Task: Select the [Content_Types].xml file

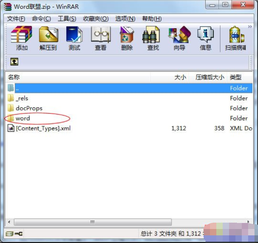Action: click(x=43, y=128)
